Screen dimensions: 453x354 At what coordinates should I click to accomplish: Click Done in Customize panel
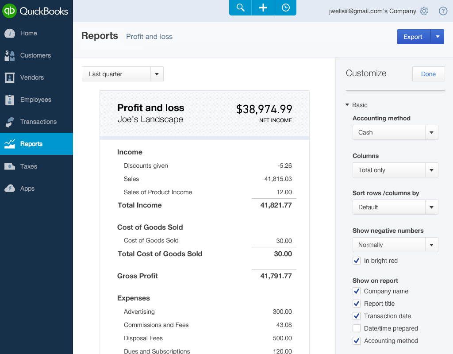click(428, 74)
